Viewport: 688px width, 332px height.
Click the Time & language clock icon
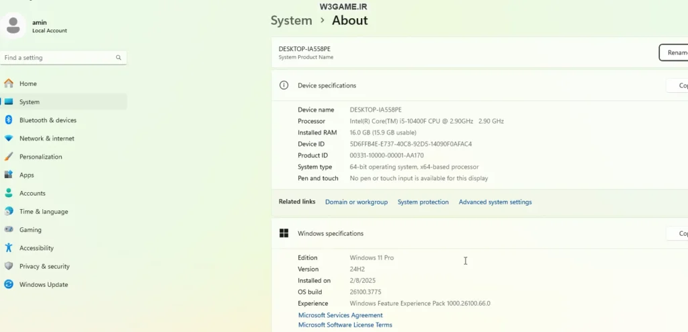(x=9, y=212)
